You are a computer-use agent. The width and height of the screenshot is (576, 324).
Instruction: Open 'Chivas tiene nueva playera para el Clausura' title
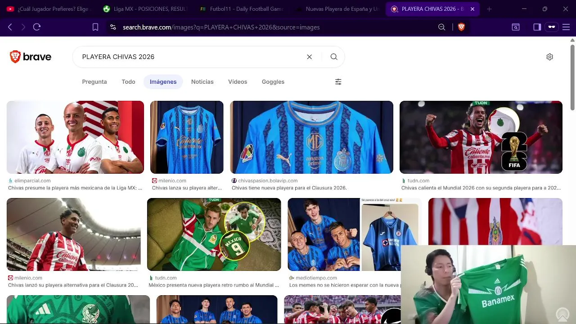coord(289,188)
